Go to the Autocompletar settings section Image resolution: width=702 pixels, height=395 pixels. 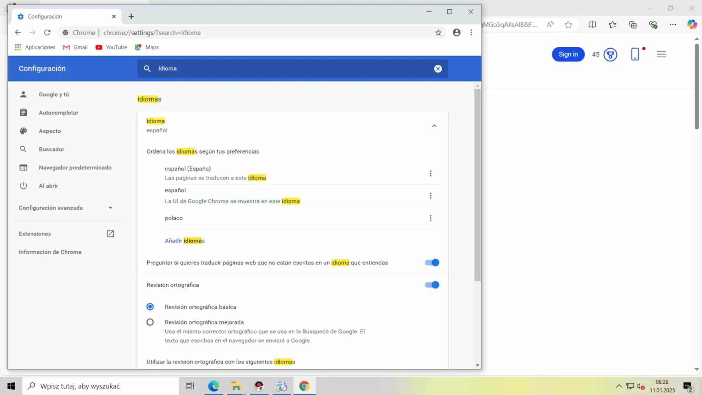coord(58,113)
